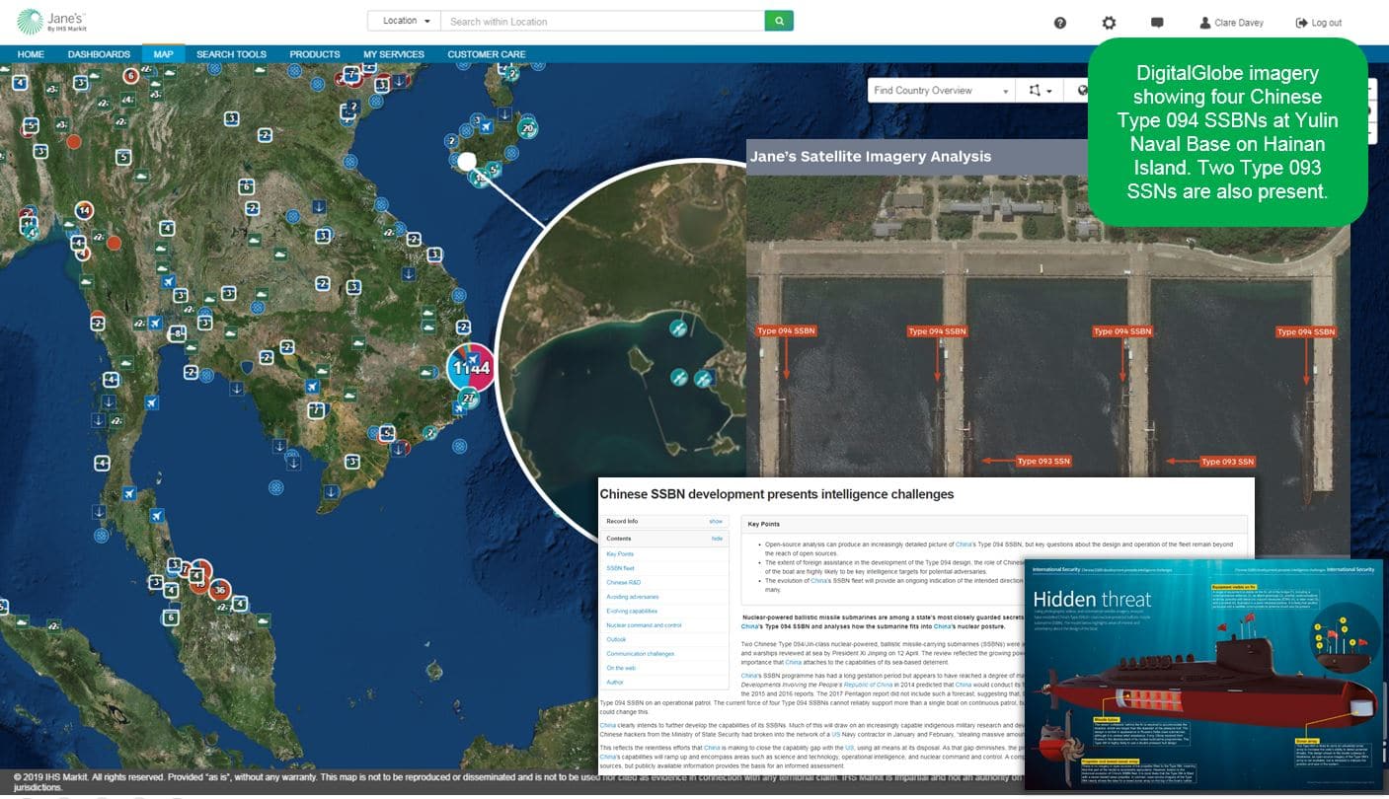This screenshot has height=799, width=1389.
Task: Jump to Nuclear command and control section
Action: (x=644, y=625)
